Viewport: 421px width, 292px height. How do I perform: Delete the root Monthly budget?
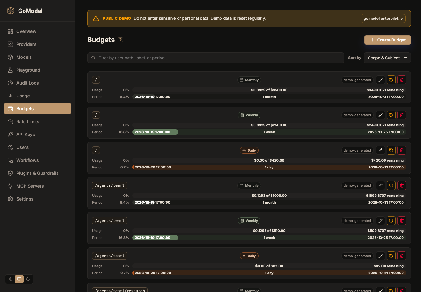coord(402,80)
